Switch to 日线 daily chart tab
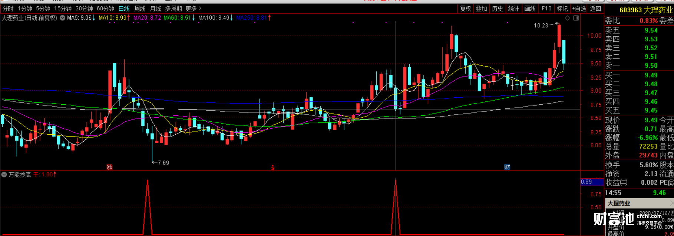Screen dimensions: 674x236 (124, 9)
